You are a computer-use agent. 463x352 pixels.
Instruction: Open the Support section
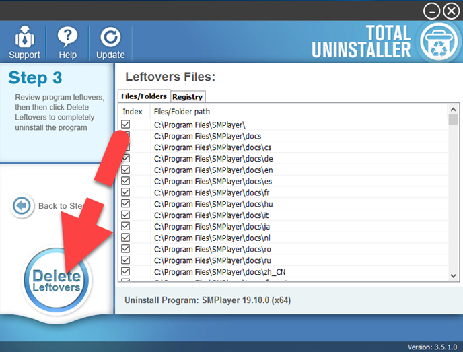point(24,42)
